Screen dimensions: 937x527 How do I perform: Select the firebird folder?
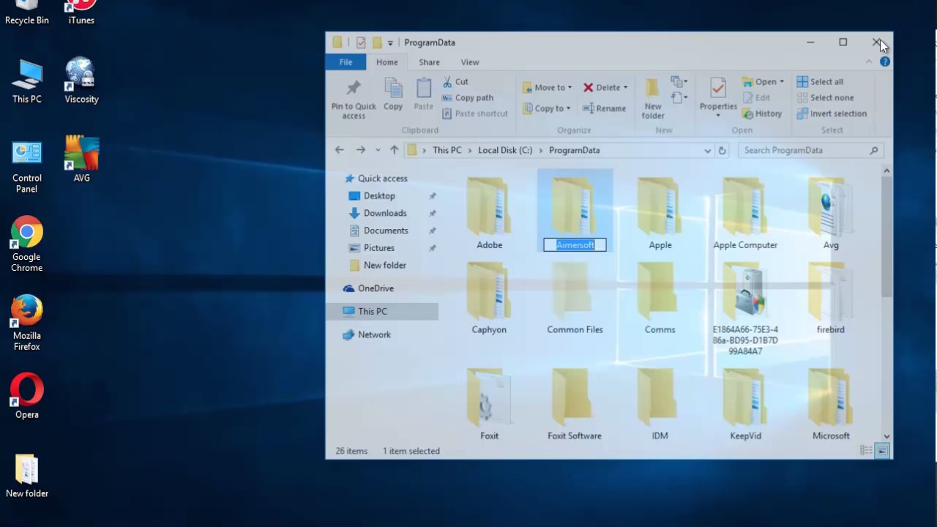tap(830, 298)
